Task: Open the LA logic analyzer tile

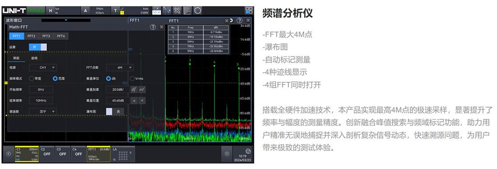Action: [x=123, y=154]
